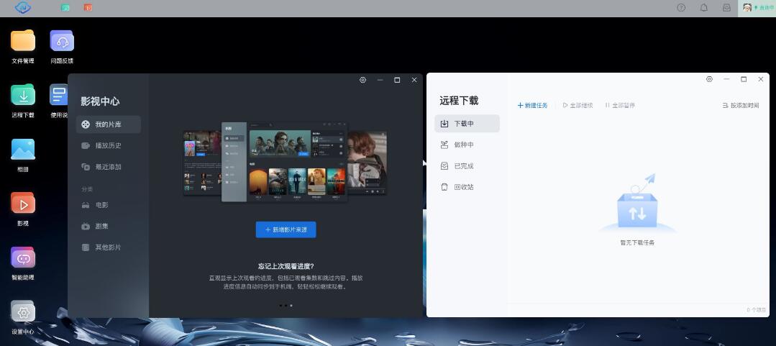Click 新建任务 to add download
The image size is (776, 346).
tap(532, 106)
